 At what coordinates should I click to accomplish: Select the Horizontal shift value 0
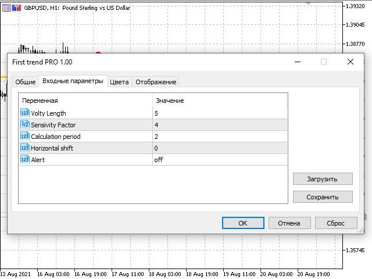(x=220, y=148)
